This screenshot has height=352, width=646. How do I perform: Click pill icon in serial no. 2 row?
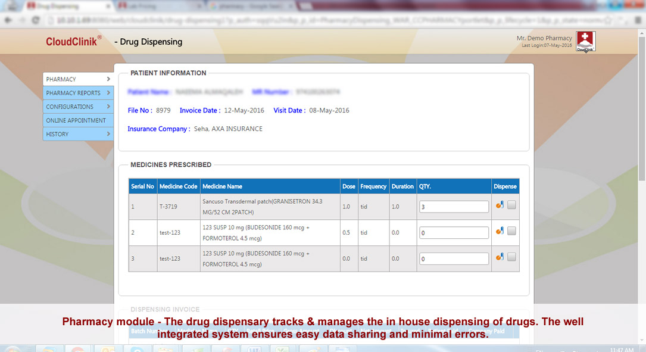point(500,231)
